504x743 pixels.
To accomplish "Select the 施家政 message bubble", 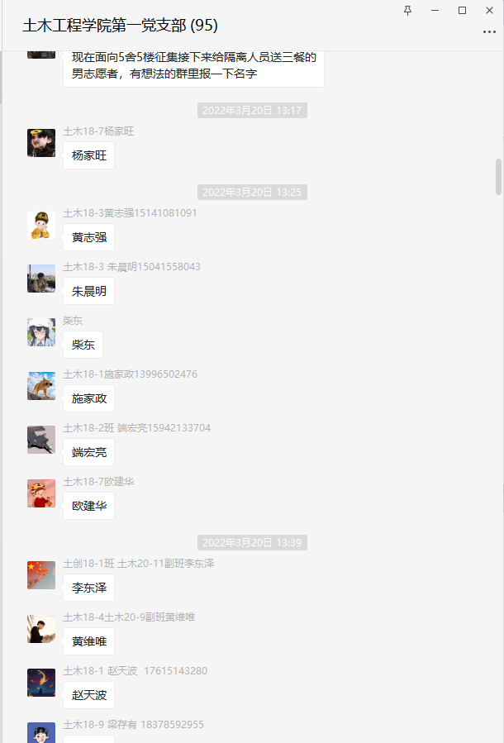I will coord(89,398).
